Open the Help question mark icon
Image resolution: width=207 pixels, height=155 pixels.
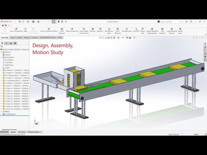tap(191, 22)
